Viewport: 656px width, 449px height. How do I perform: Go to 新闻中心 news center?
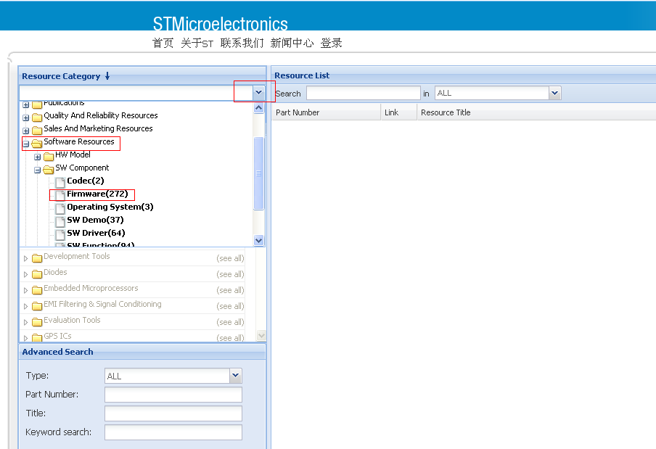click(x=292, y=43)
